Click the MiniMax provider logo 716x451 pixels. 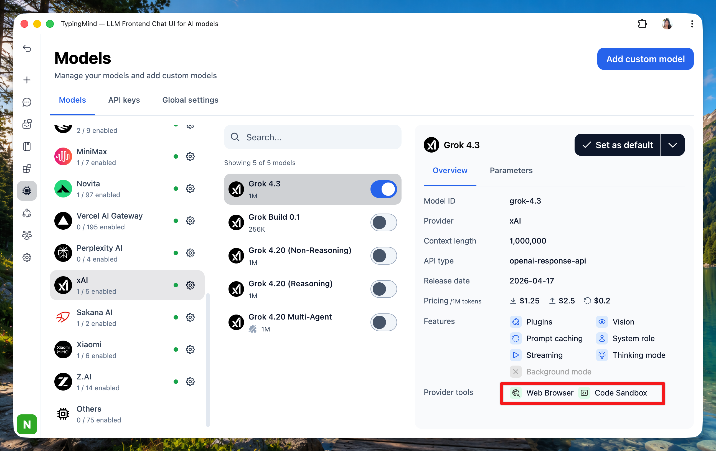(x=63, y=156)
